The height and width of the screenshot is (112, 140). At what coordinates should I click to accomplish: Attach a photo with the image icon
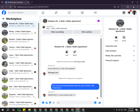pos(46,103)
